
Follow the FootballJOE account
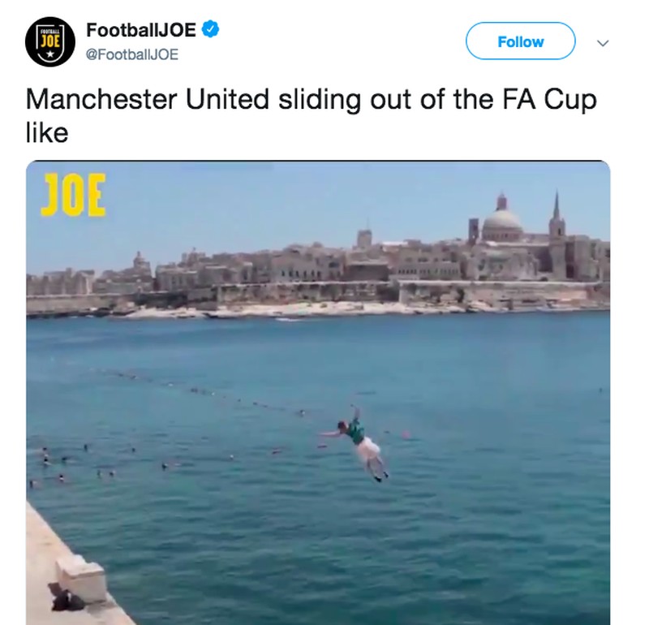[520, 41]
